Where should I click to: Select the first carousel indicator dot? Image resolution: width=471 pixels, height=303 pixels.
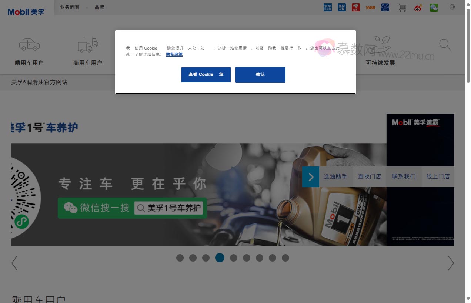coord(180,258)
